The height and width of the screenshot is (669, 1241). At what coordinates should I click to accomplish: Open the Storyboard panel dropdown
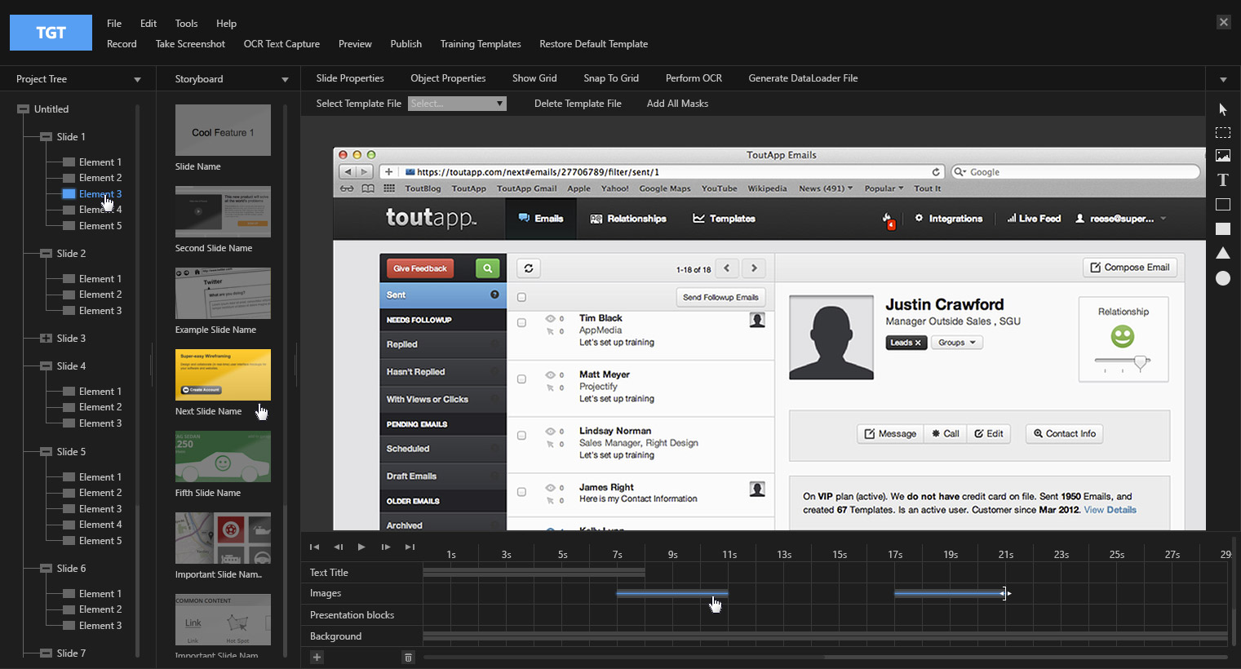285,80
